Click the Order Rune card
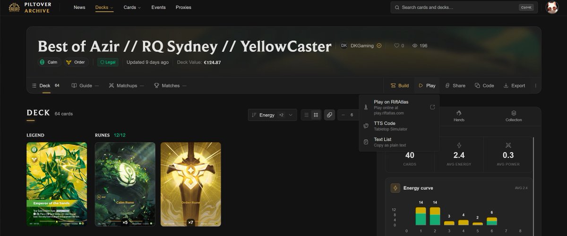Screen dimensions: 567x236 tap(190, 184)
